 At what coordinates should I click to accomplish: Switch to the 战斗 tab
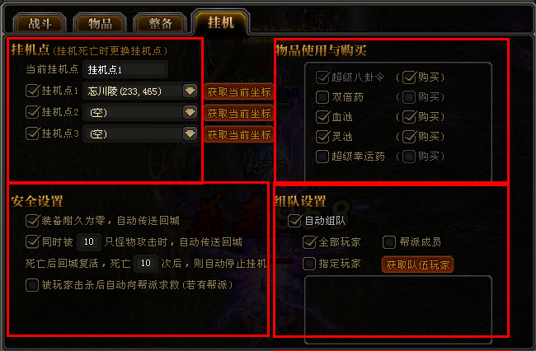point(40,23)
